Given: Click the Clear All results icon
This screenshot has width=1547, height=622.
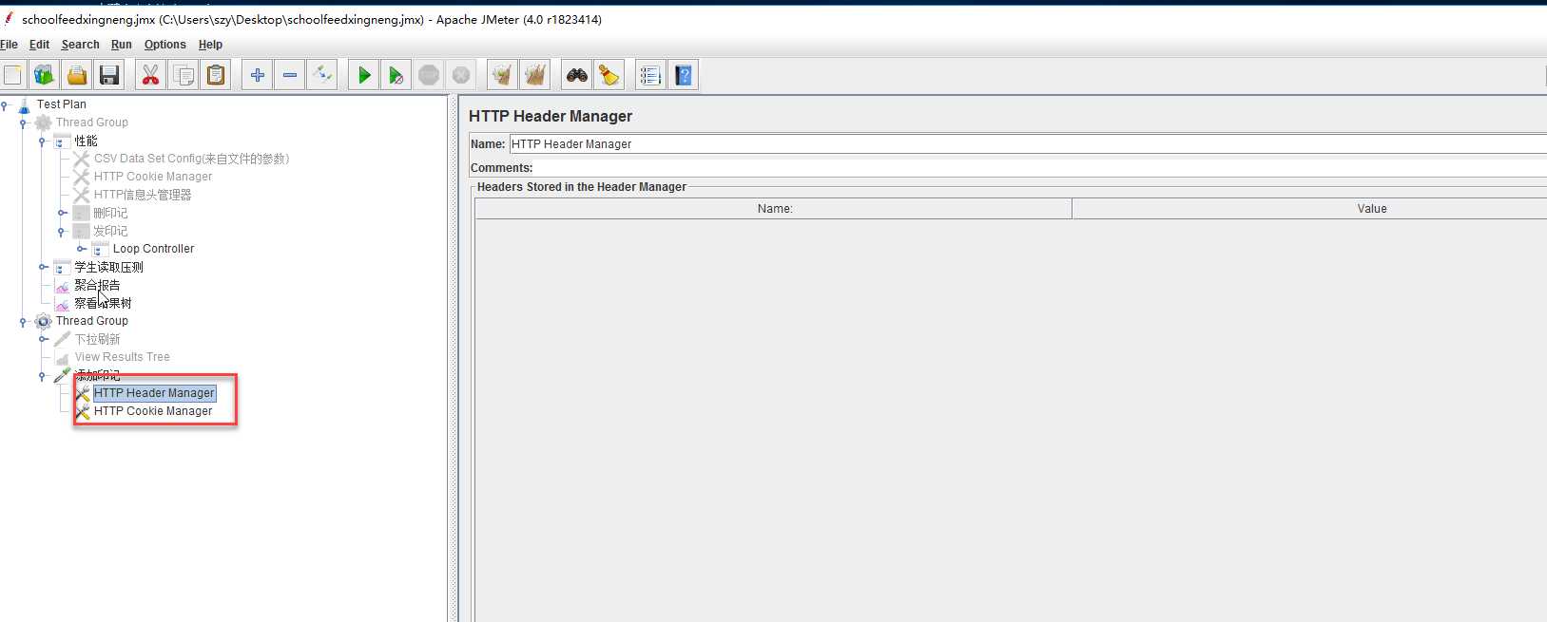Looking at the screenshot, I should click(535, 75).
